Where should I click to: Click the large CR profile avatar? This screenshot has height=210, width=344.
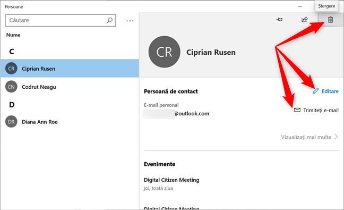click(x=165, y=52)
